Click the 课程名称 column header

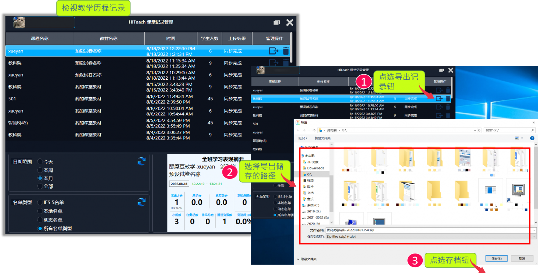(39, 39)
